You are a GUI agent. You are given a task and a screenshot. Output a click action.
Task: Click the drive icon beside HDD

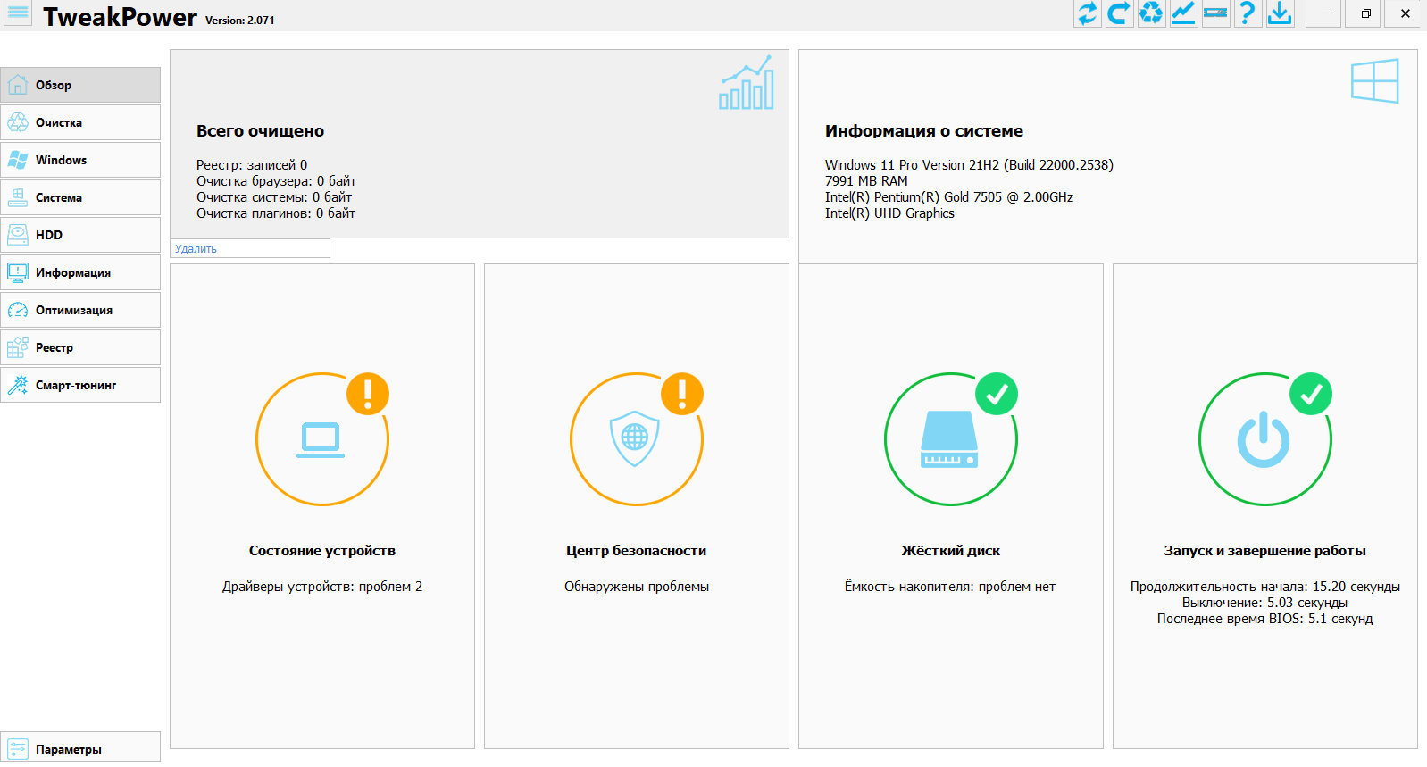point(18,235)
